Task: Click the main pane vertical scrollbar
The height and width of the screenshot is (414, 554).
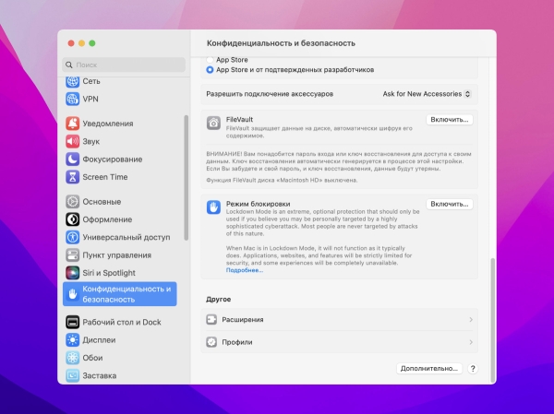Action: tap(492, 321)
